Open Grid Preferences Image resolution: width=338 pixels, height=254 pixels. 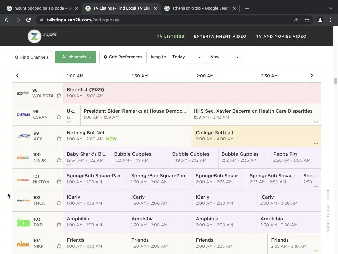123,57
